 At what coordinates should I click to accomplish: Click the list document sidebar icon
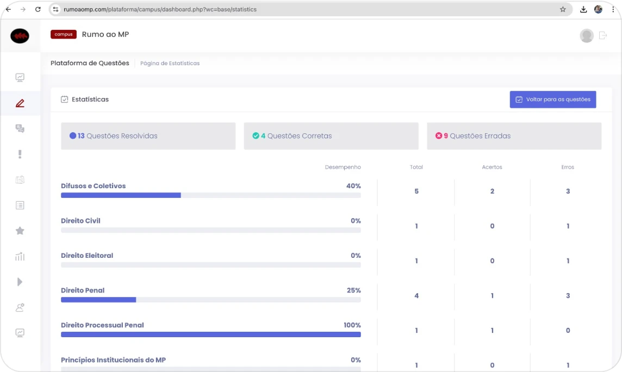coord(20,205)
